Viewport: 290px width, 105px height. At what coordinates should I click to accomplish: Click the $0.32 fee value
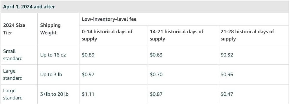tap(227, 55)
